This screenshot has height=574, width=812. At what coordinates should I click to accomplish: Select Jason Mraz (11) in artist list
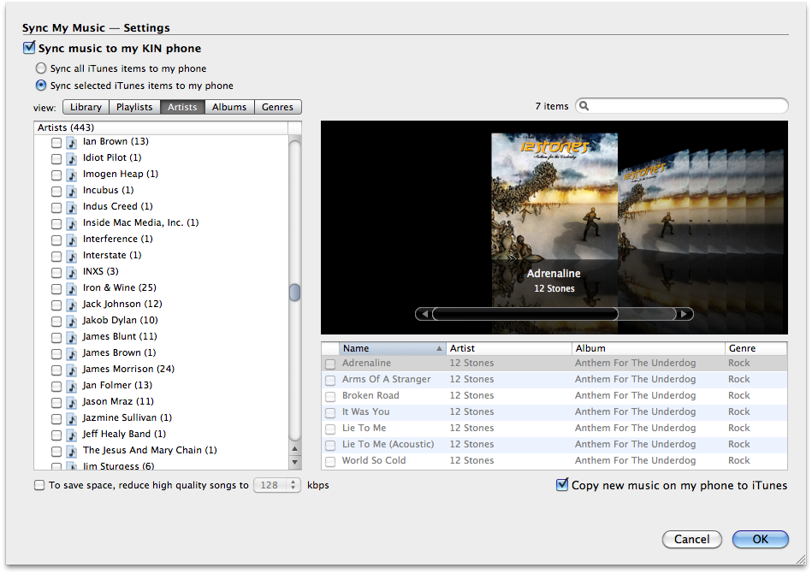click(x=118, y=402)
